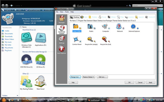
Task: Open the Settings section in IconPackager
Action: click(61, 40)
